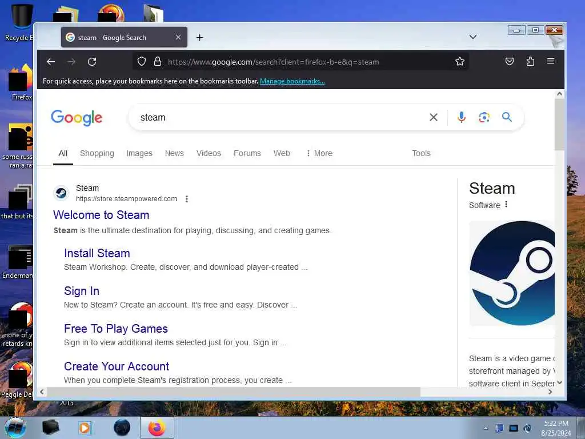
Task: Open the Windows Start button
Action: tap(15, 428)
